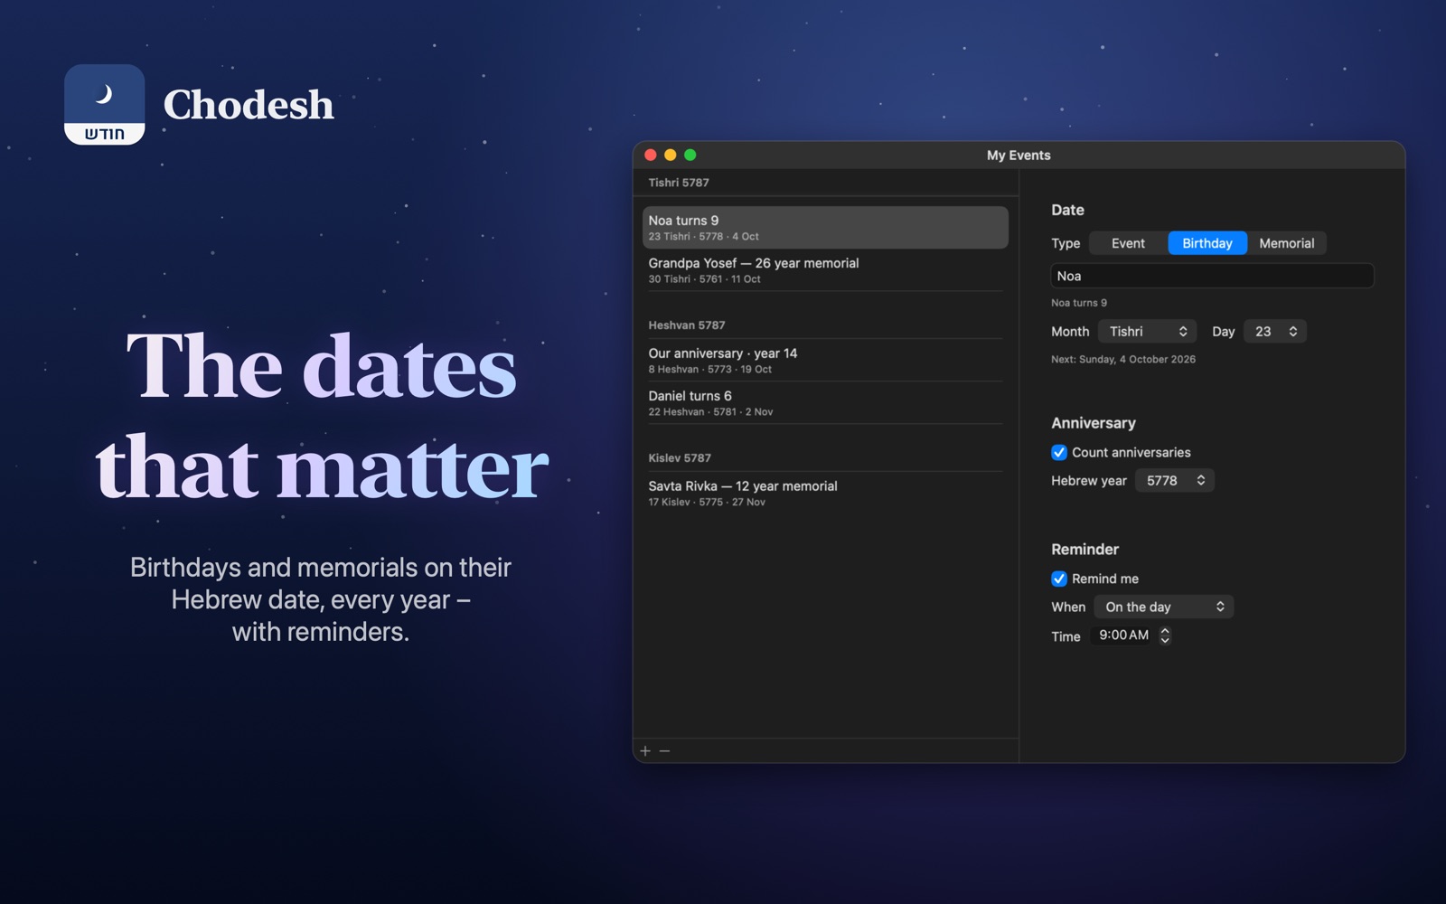Select the Noa turns 9 event

click(825, 228)
